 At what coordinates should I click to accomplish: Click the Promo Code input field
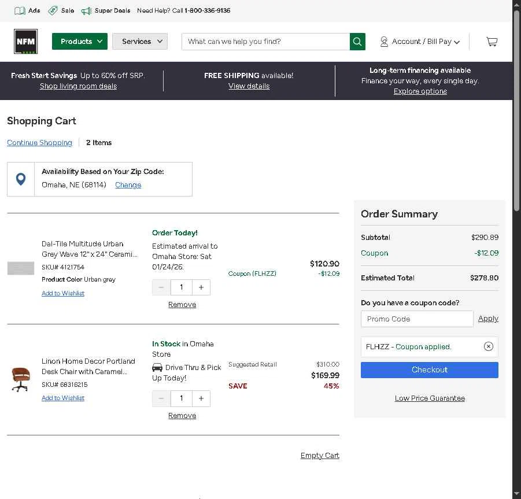pos(417,319)
